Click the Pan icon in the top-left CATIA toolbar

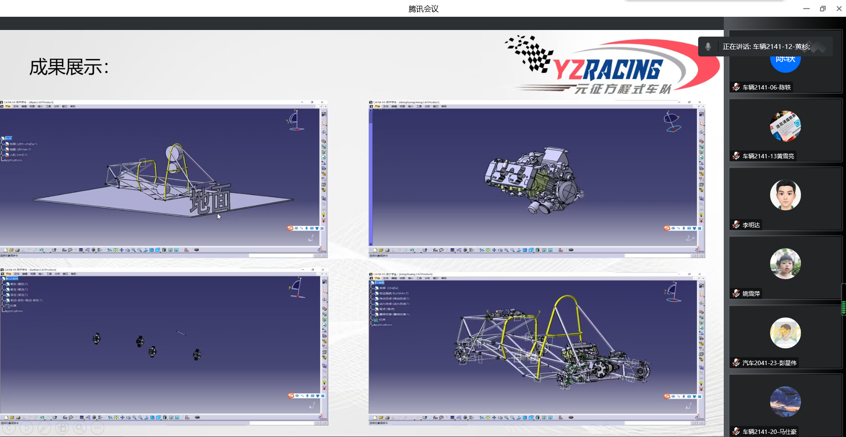pos(121,250)
